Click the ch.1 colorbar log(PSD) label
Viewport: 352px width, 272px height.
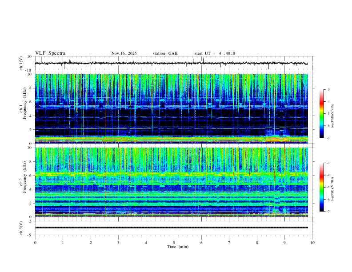coord(332,116)
